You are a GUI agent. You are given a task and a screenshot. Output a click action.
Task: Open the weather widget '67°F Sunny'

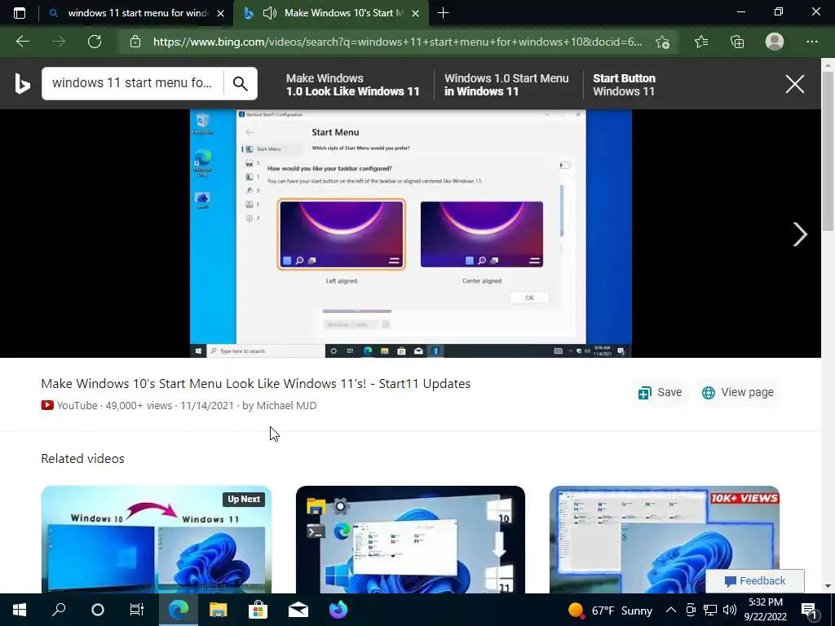coord(610,611)
